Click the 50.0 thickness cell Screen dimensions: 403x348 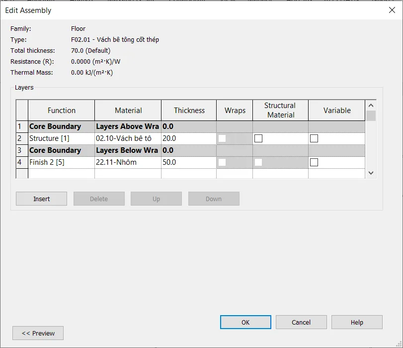tap(189, 162)
